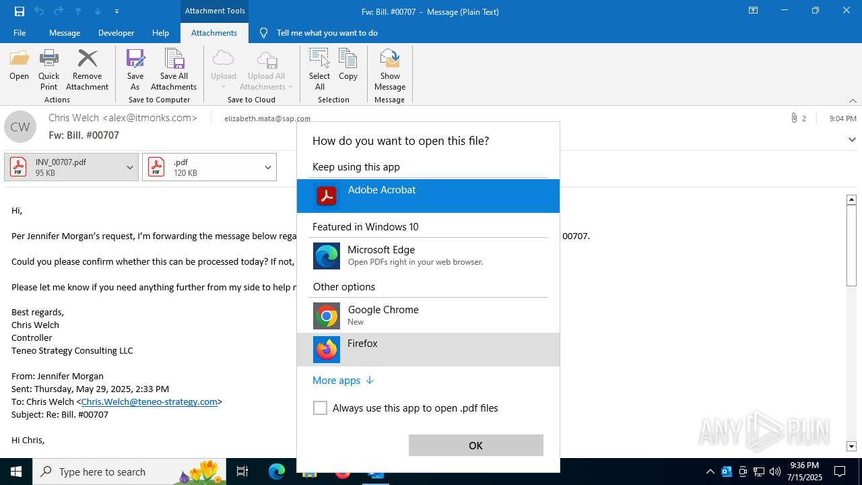Screen dimensions: 862x485
Task: Select the Attachments ribbon tab
Action: (214, 32)
